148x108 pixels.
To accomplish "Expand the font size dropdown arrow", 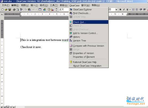I will tap(116, 10).
